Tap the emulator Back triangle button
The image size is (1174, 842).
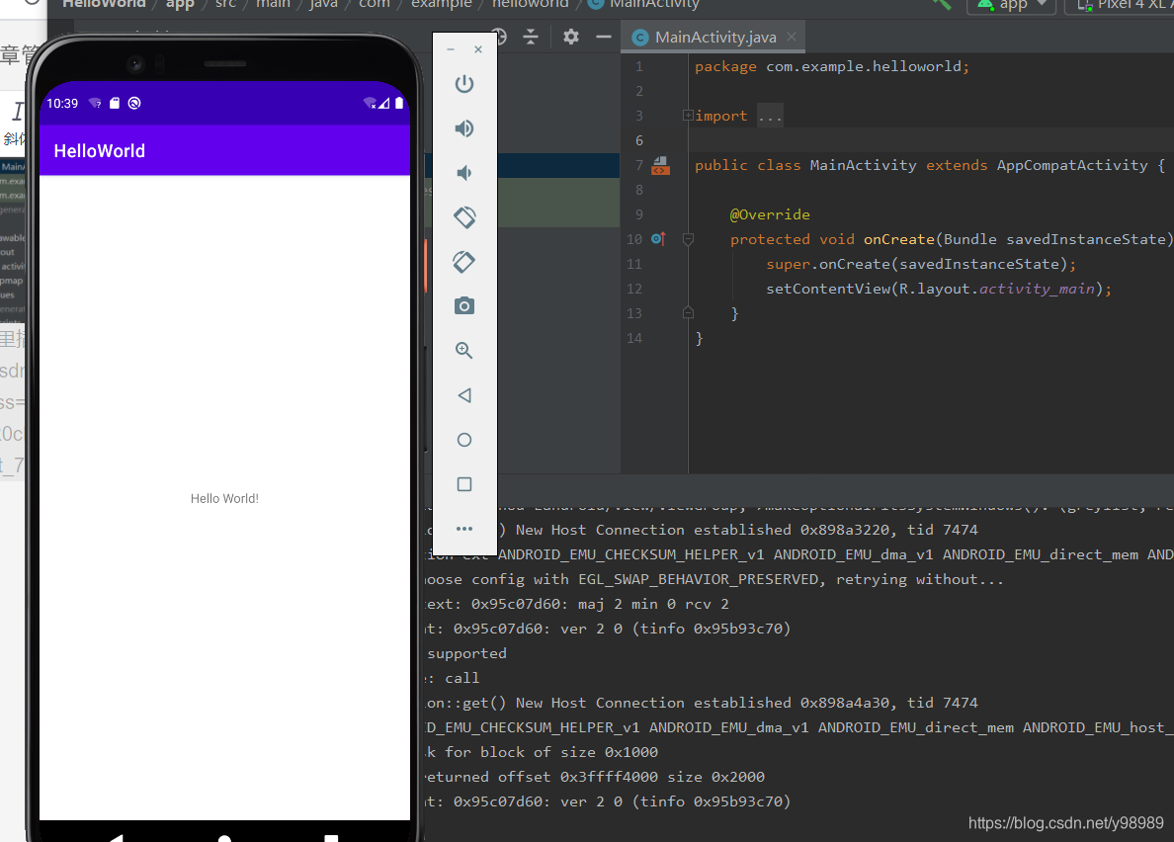click(x=464, y=395)
